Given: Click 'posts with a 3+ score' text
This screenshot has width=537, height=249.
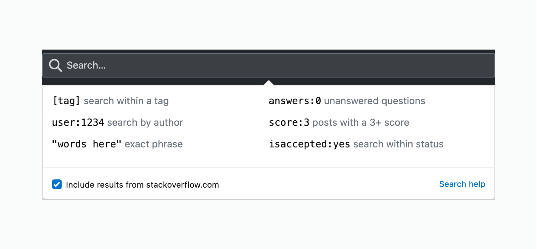Looking at the screenshot, I should (x=361, y=122).
